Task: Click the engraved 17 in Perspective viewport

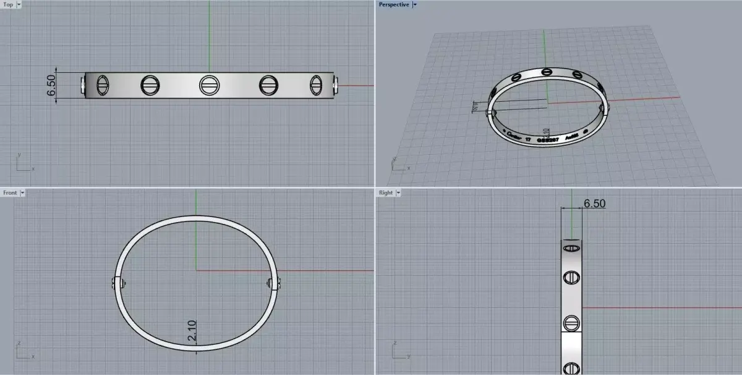Action: 527,140
